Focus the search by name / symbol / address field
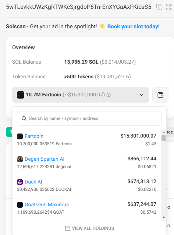This screenshot has width=174, height=235. click(89, 118)
